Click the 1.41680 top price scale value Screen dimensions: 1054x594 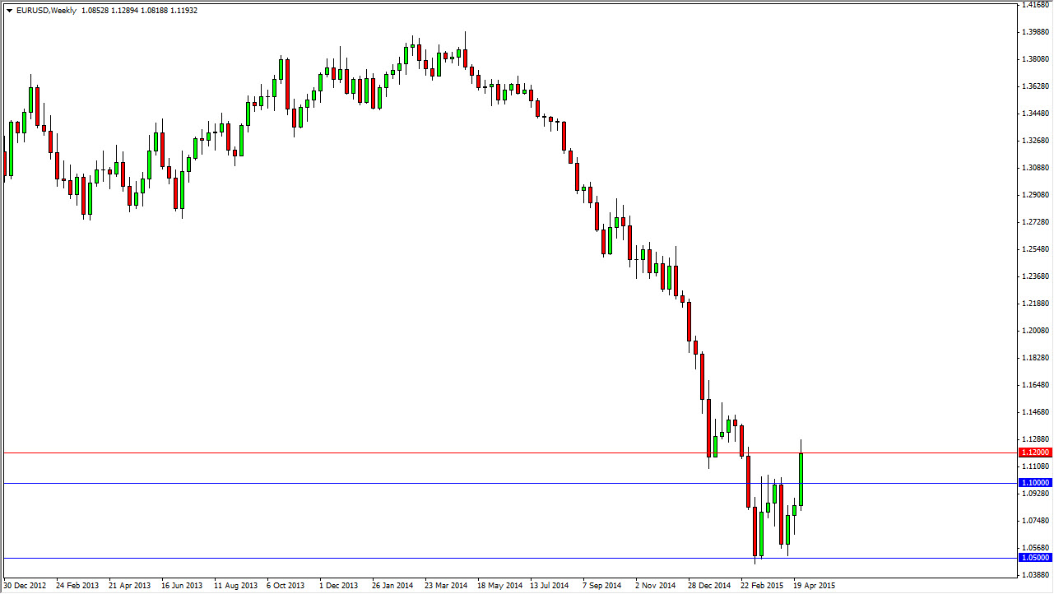click(1035, 7)
